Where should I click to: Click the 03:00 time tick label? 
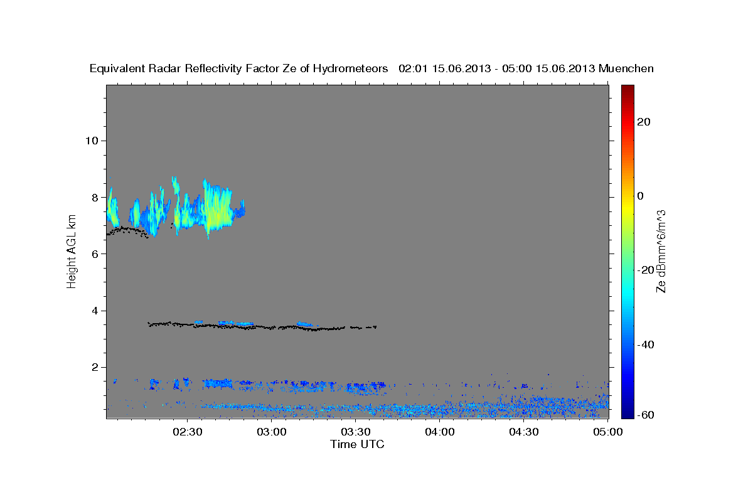(x=271, y=432)
